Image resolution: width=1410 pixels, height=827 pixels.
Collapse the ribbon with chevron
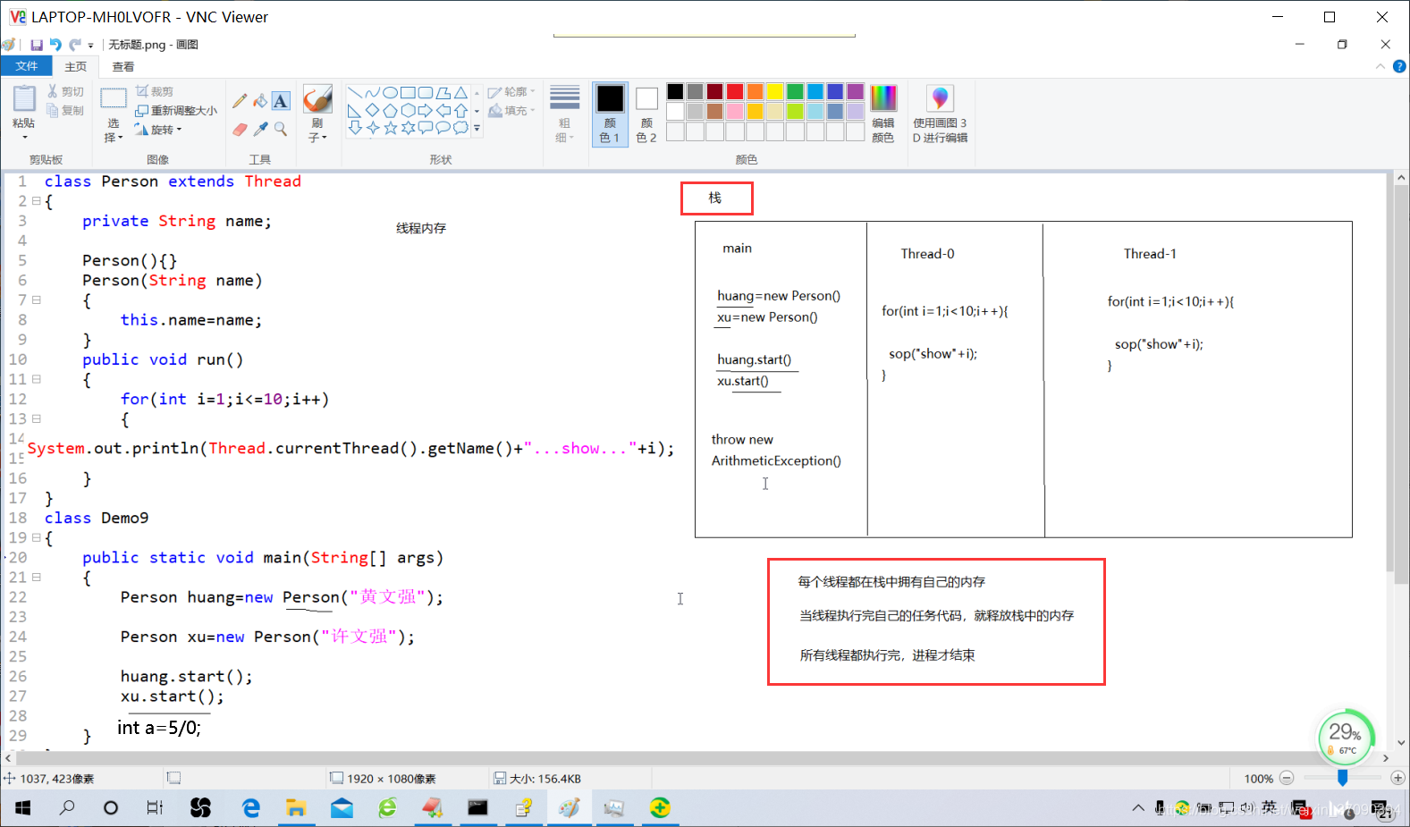point(1380,66)
